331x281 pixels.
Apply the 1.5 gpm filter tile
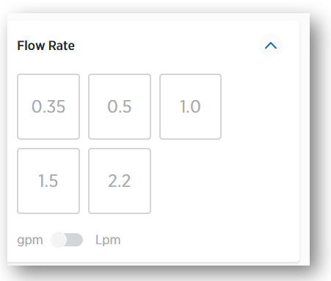pos(48,181)
